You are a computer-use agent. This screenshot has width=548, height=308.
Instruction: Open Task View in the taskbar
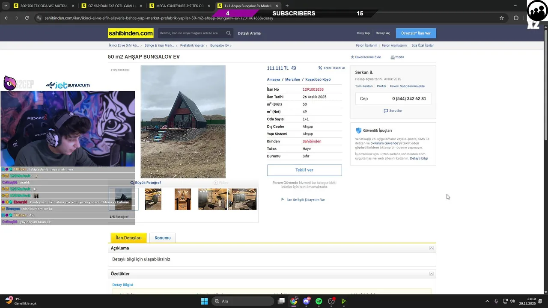pos(281,301)
